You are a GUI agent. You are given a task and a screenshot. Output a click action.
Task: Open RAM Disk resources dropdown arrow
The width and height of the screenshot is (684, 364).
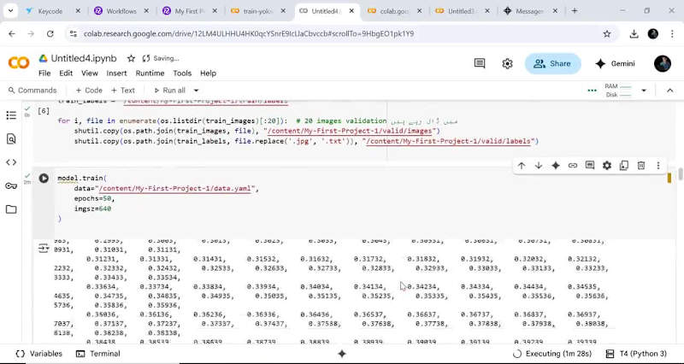click(x=644, y=91)
